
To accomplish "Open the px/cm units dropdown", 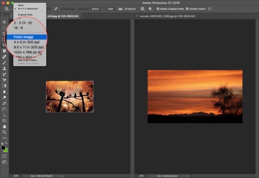I will point(96,8).
